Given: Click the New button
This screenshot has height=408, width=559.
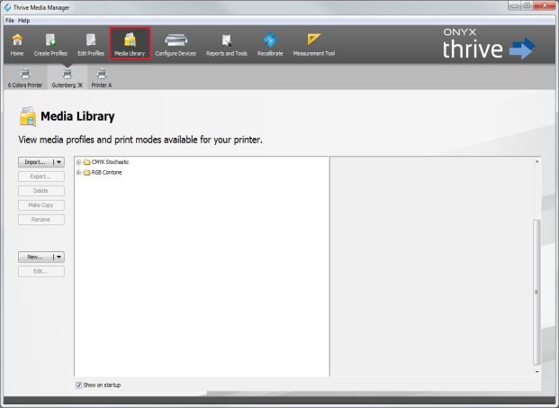Looking at the screenshot, I should (x=35, y=257).
